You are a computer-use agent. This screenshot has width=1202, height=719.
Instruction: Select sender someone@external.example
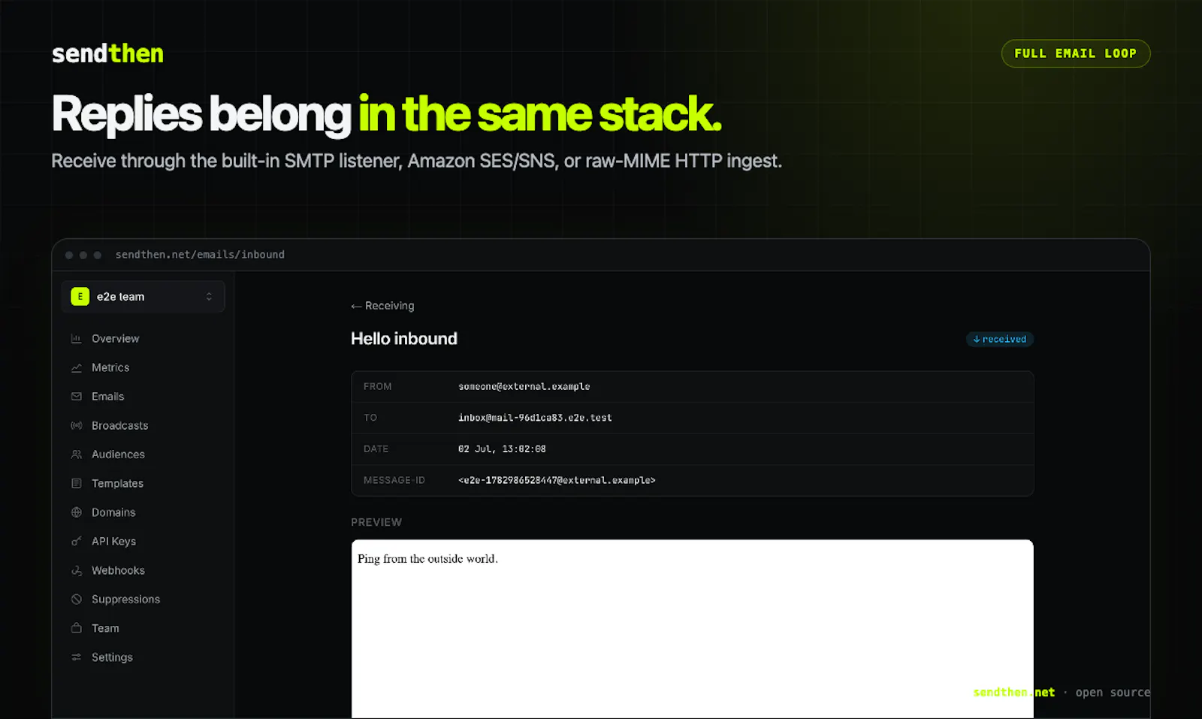[524, 387]
